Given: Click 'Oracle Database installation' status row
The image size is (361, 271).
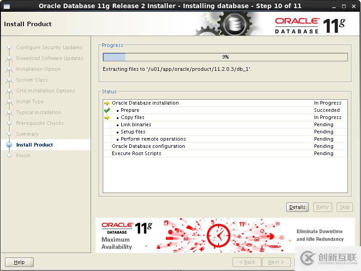Looking at the screenshot, I should (225, 103).
